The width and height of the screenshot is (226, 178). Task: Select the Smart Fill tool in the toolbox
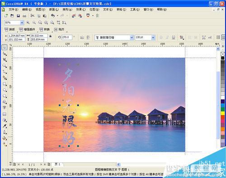tap(5, 78)
